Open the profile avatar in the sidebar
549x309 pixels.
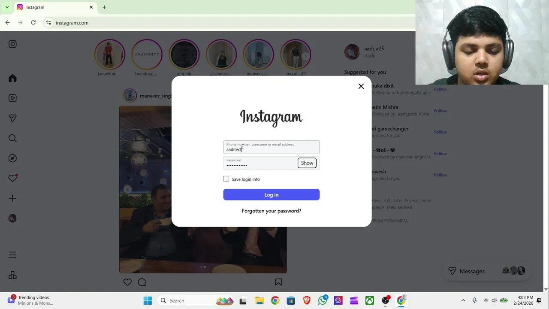click(12, 218)
